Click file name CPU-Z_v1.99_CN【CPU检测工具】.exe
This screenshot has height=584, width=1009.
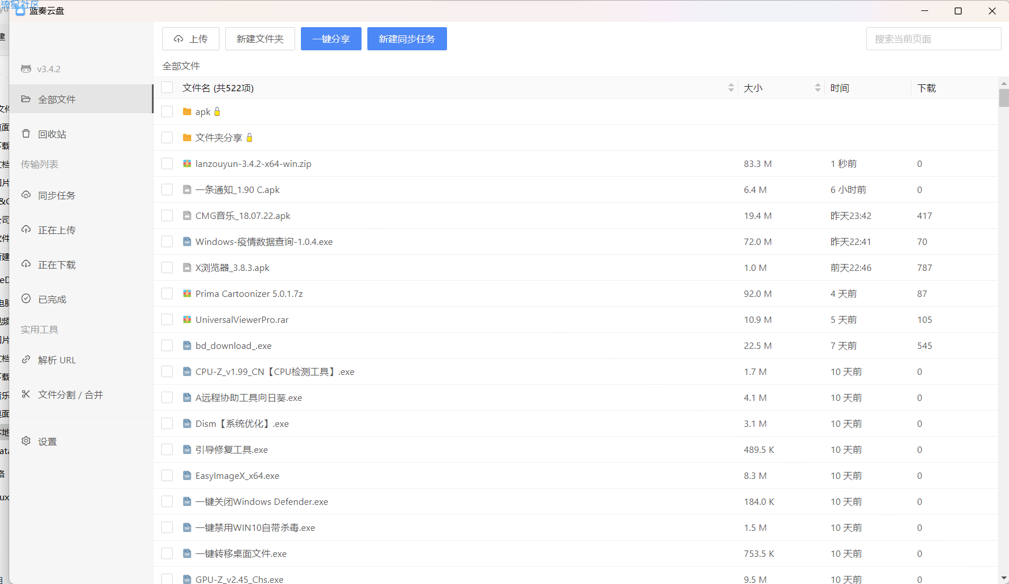[275, 371]
